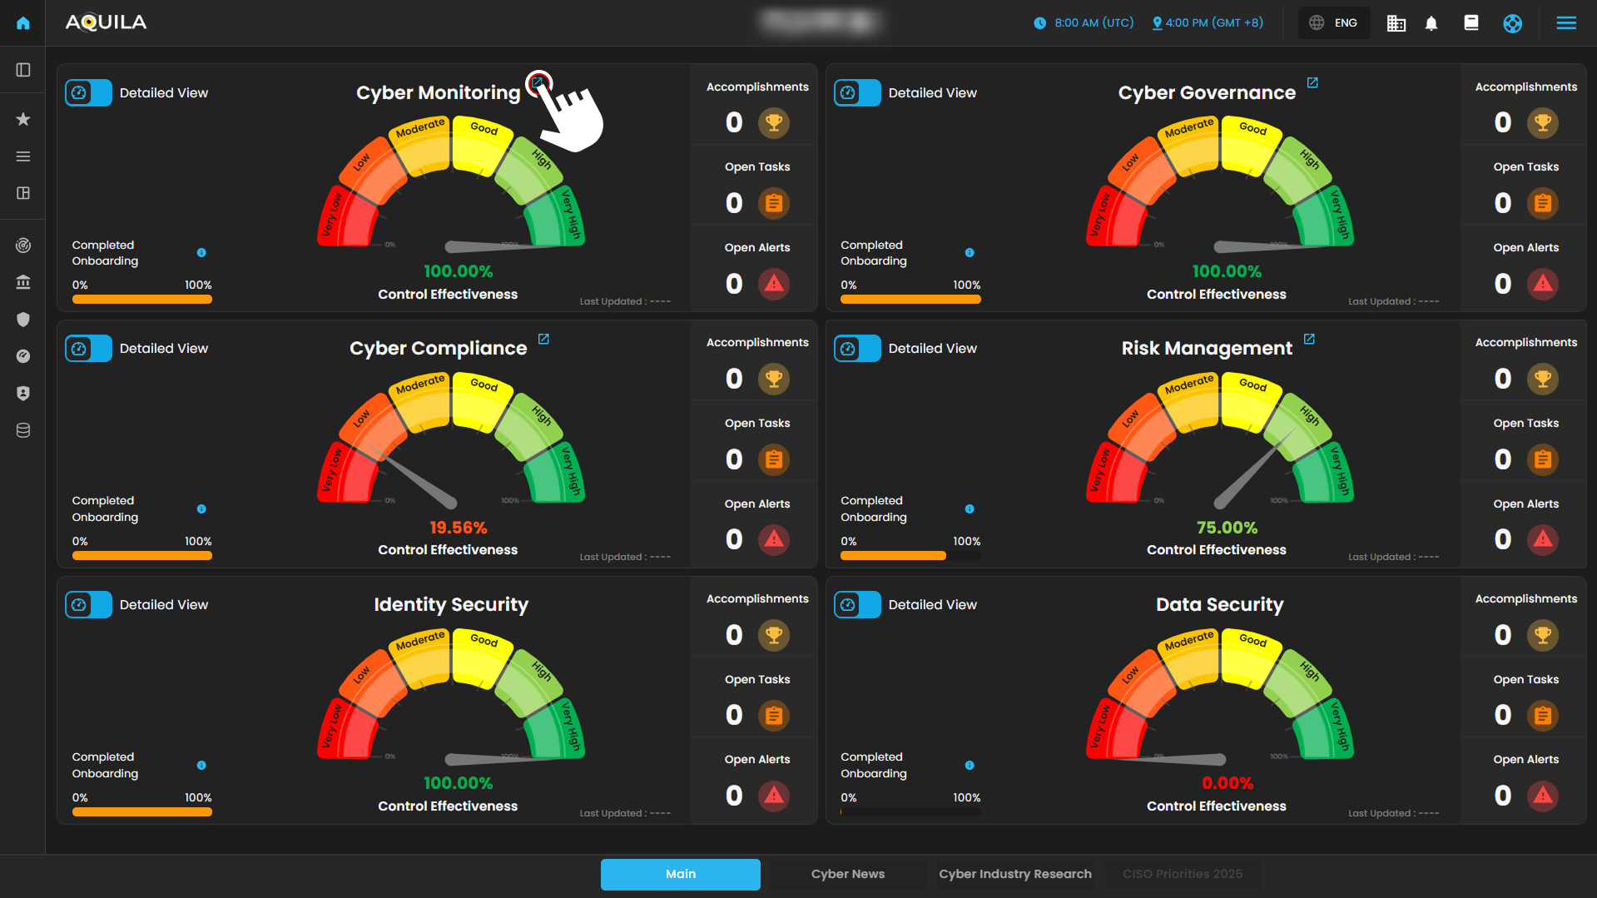Toggle Detailed View for Cyber Monitoring
The width and height of the screenshot is (1597, 898).
89,93
